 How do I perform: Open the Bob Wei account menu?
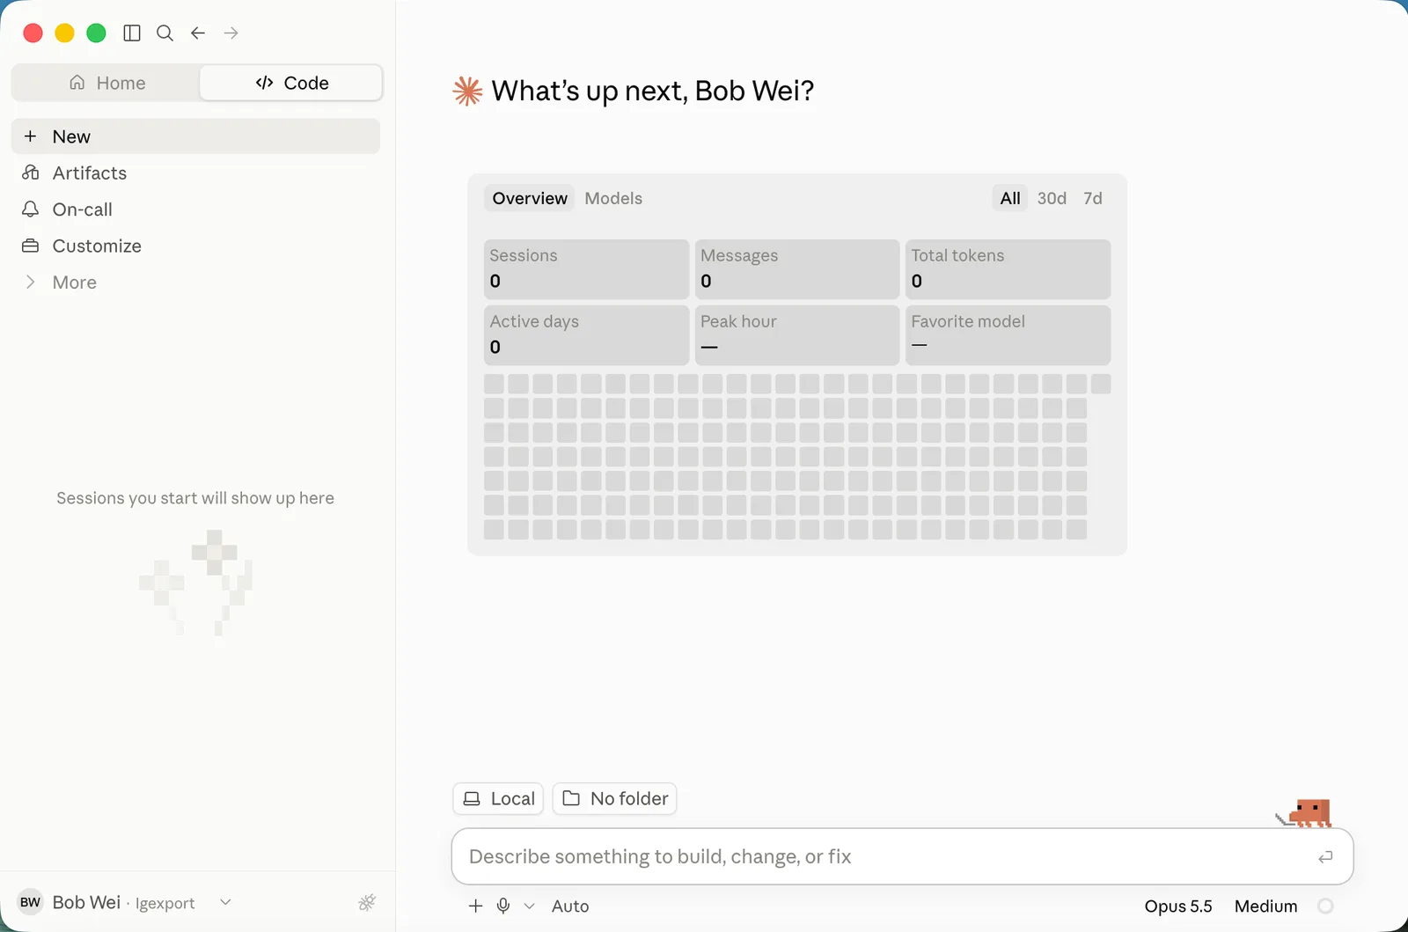pyautogui.click(x=125, y=902)
